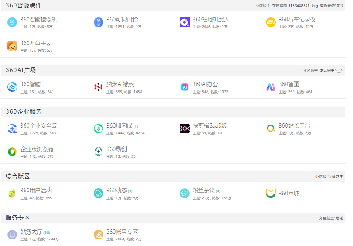Open the 服务专区 moderator profile link
The width and height of the screenshot is (353, 246).
pos(339,218)
